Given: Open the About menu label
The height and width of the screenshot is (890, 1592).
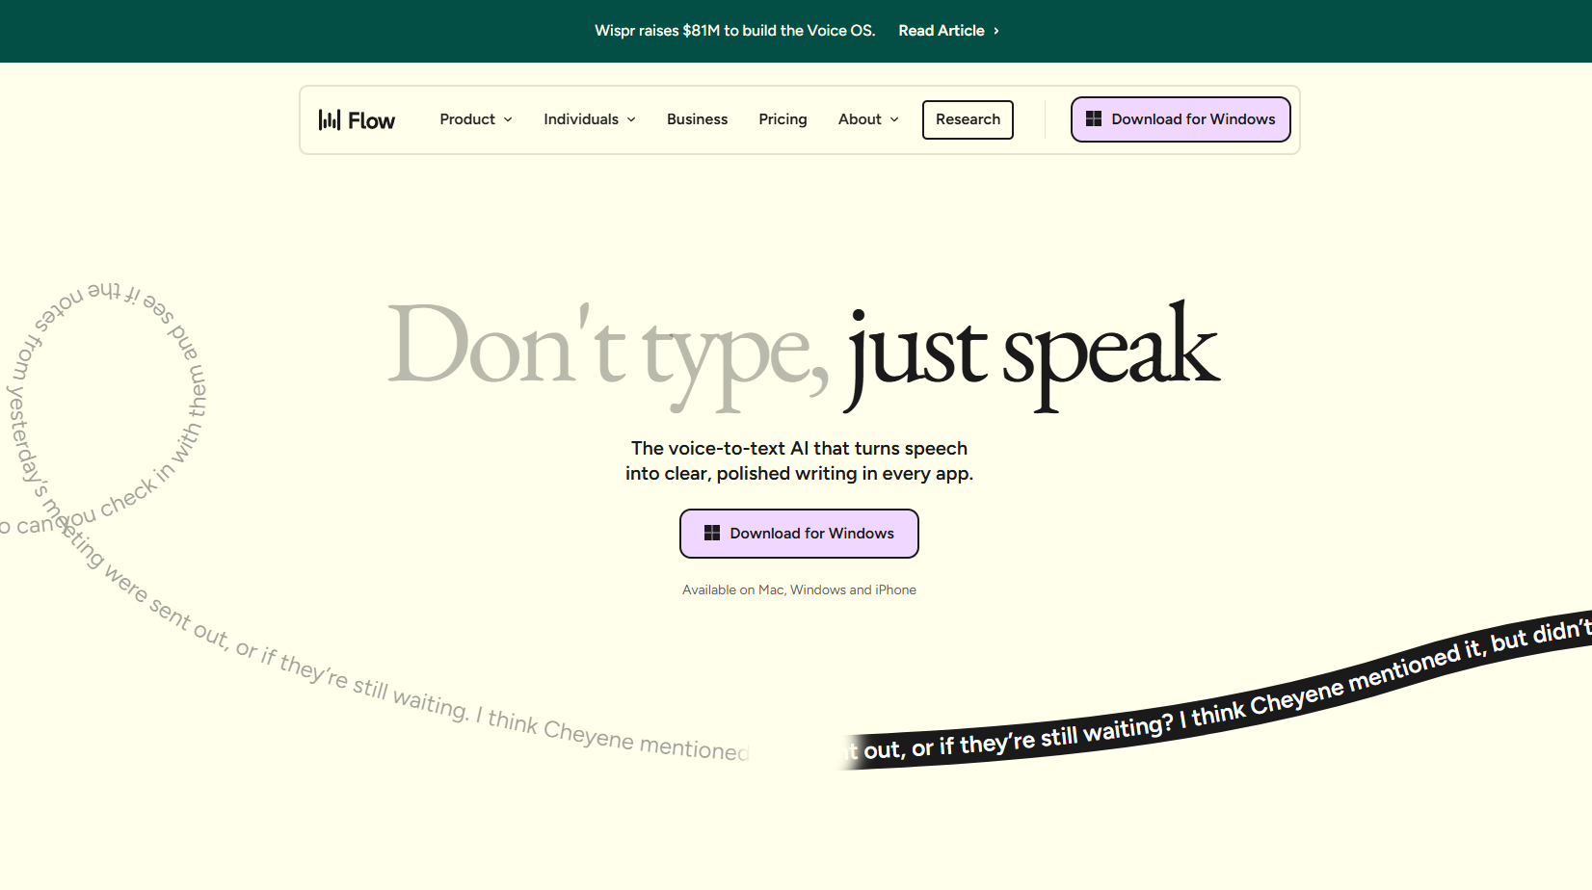Looking at the screenshot, I should click(x=860, y=119).
